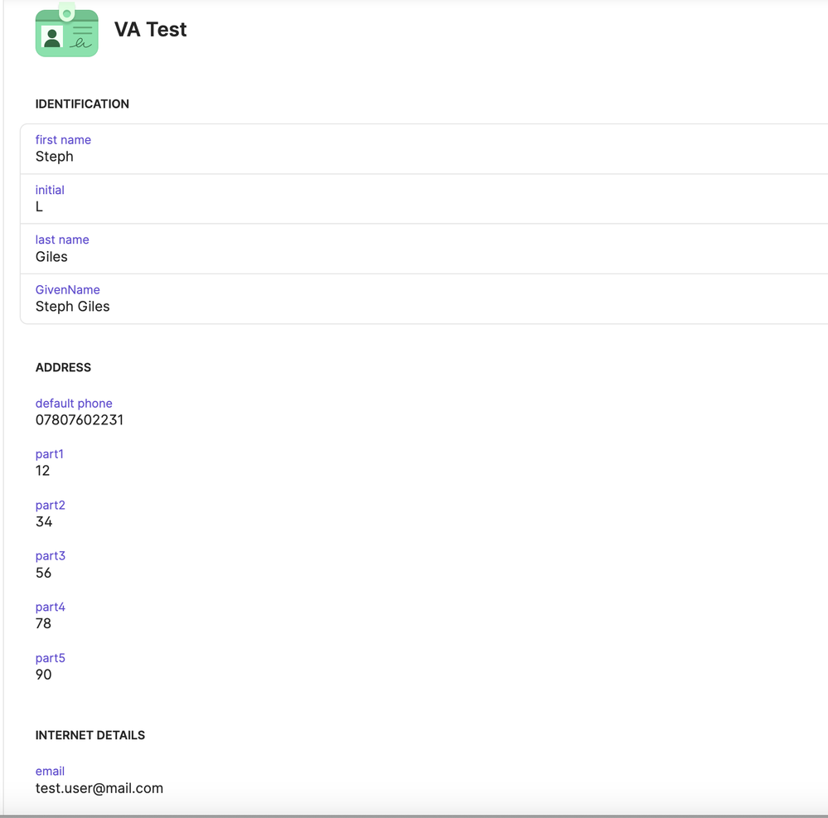Click the initial field value L

[39, 206]
